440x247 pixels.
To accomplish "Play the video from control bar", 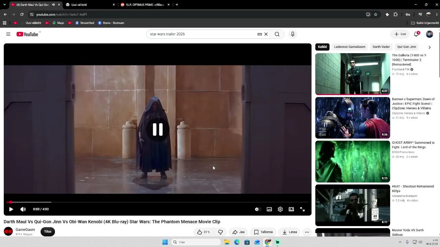I will tap(11, 209).
